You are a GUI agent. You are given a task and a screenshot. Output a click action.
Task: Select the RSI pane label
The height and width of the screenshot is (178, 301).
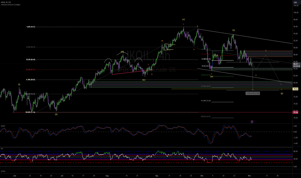click(2, 149)
